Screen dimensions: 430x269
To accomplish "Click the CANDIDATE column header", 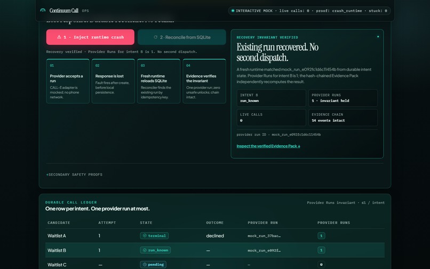I will point(59,223).
